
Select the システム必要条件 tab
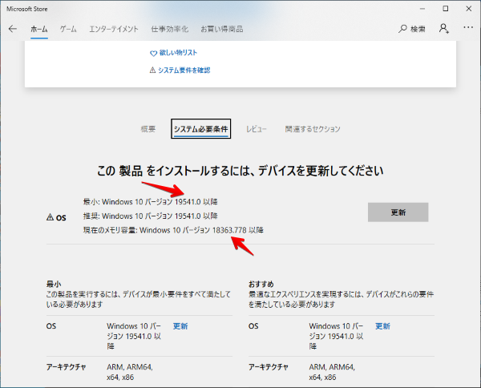(201, 129)
